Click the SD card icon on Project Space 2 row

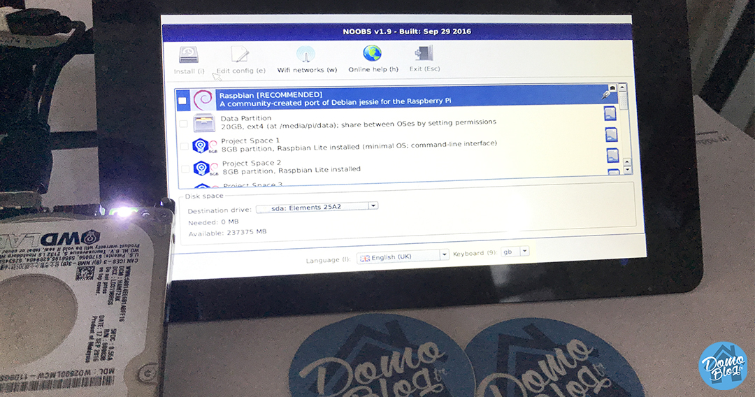[612, 156]
